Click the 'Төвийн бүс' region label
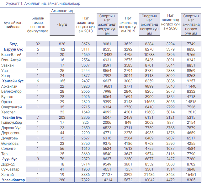The width and height of the screenshot is (202, 190). point(12,117)
